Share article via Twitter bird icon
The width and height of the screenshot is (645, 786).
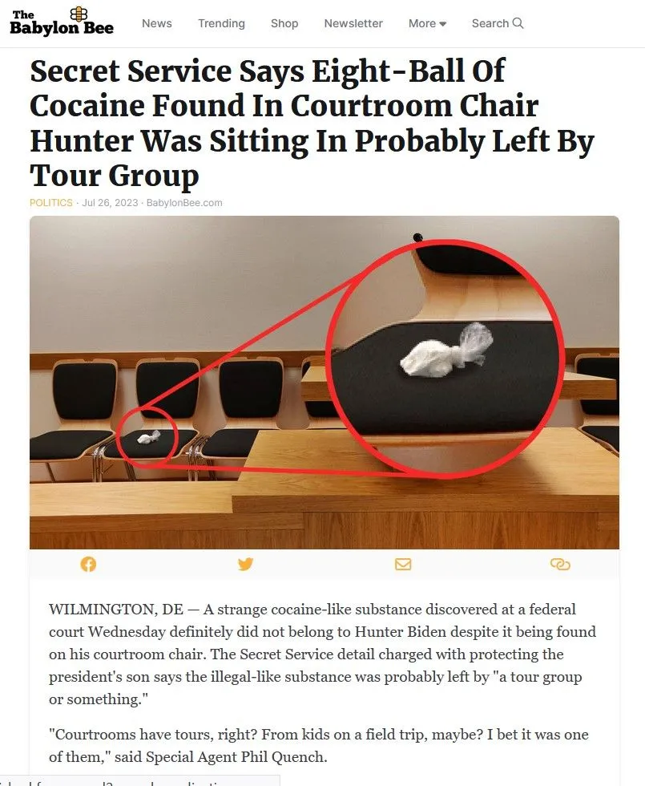[245, 565]
